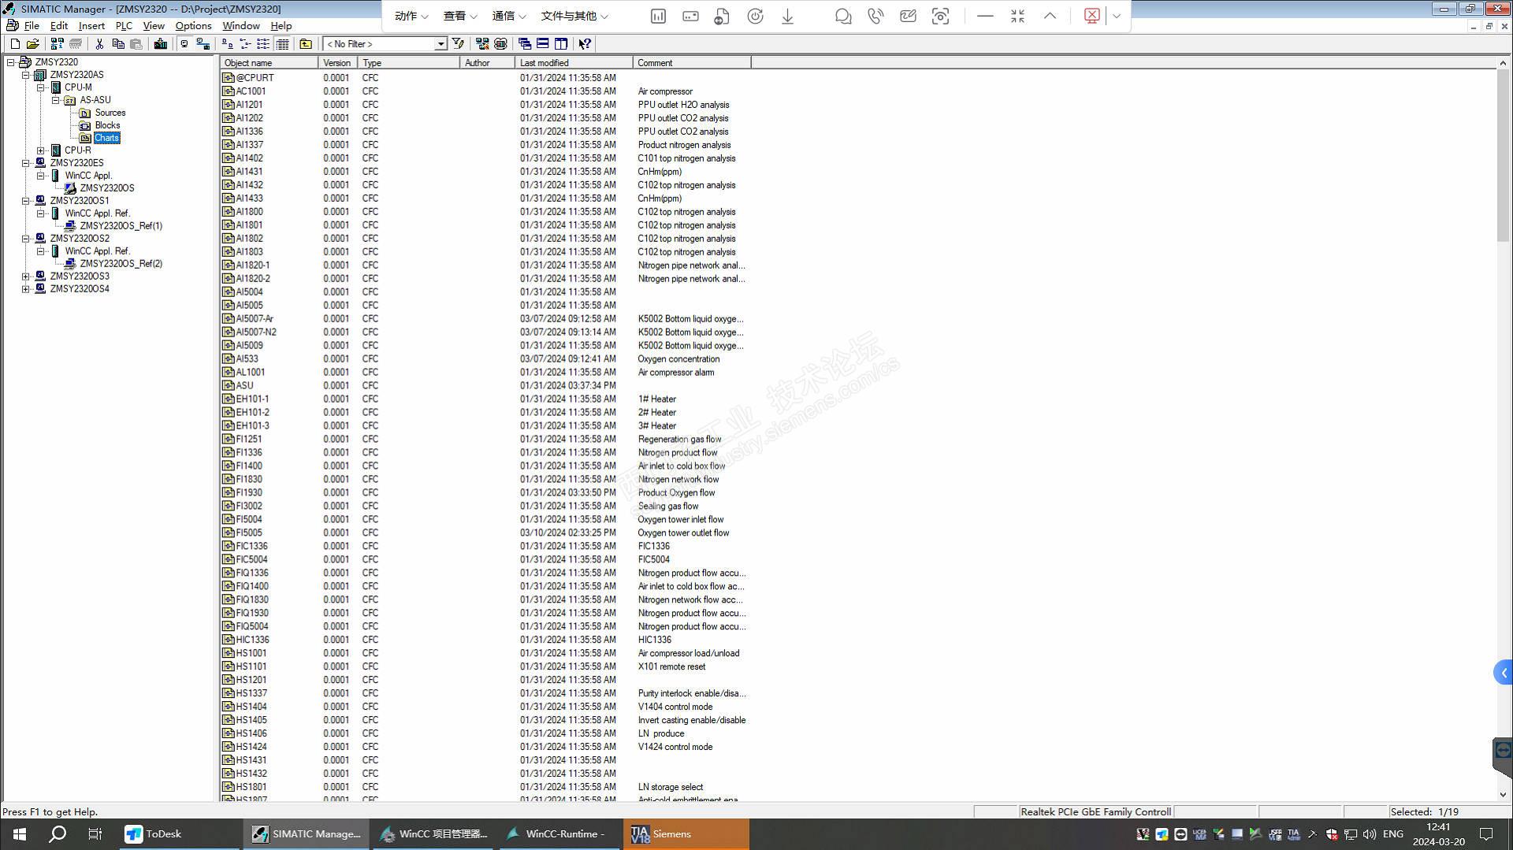Click the vertical scrollbar down arrow

[x=1503, y=795]
